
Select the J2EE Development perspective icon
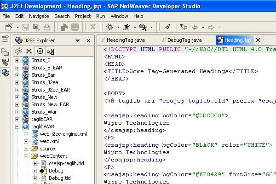[x=6, y=73]
